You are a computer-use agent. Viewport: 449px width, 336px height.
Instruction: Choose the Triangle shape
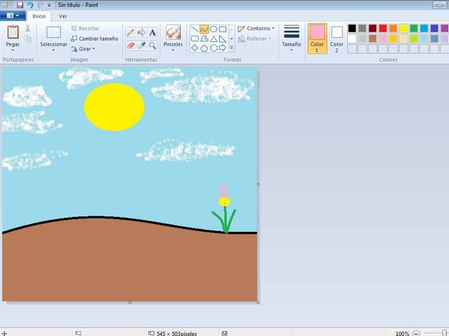[213, 38]
